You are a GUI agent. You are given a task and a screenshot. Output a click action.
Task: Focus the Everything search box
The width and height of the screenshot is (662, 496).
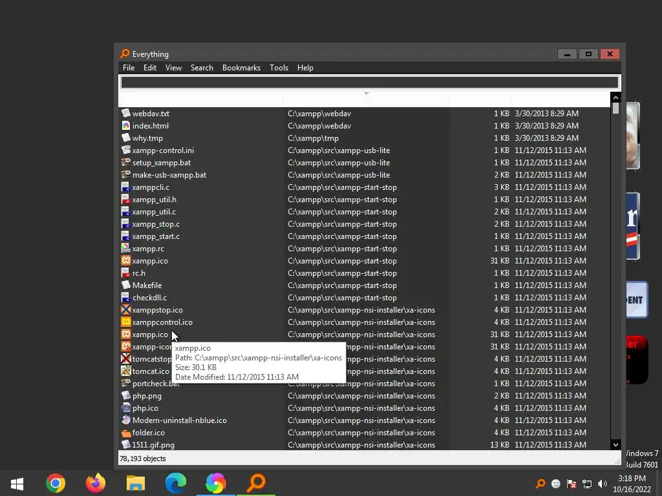coord(369,82)
